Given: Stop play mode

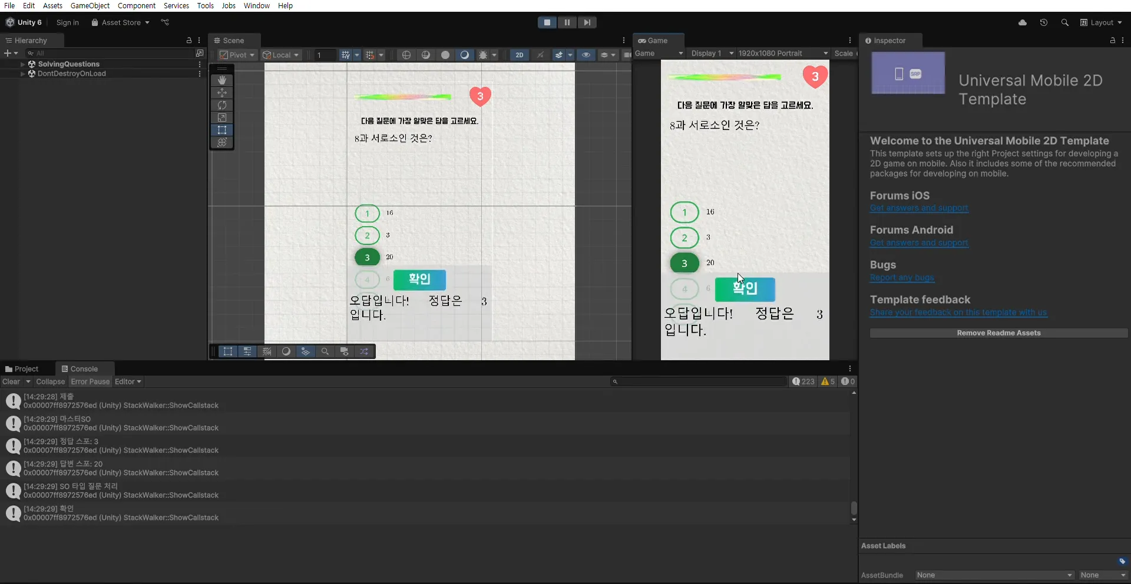Looking at the screenshot, I should (x=547, y=22).
